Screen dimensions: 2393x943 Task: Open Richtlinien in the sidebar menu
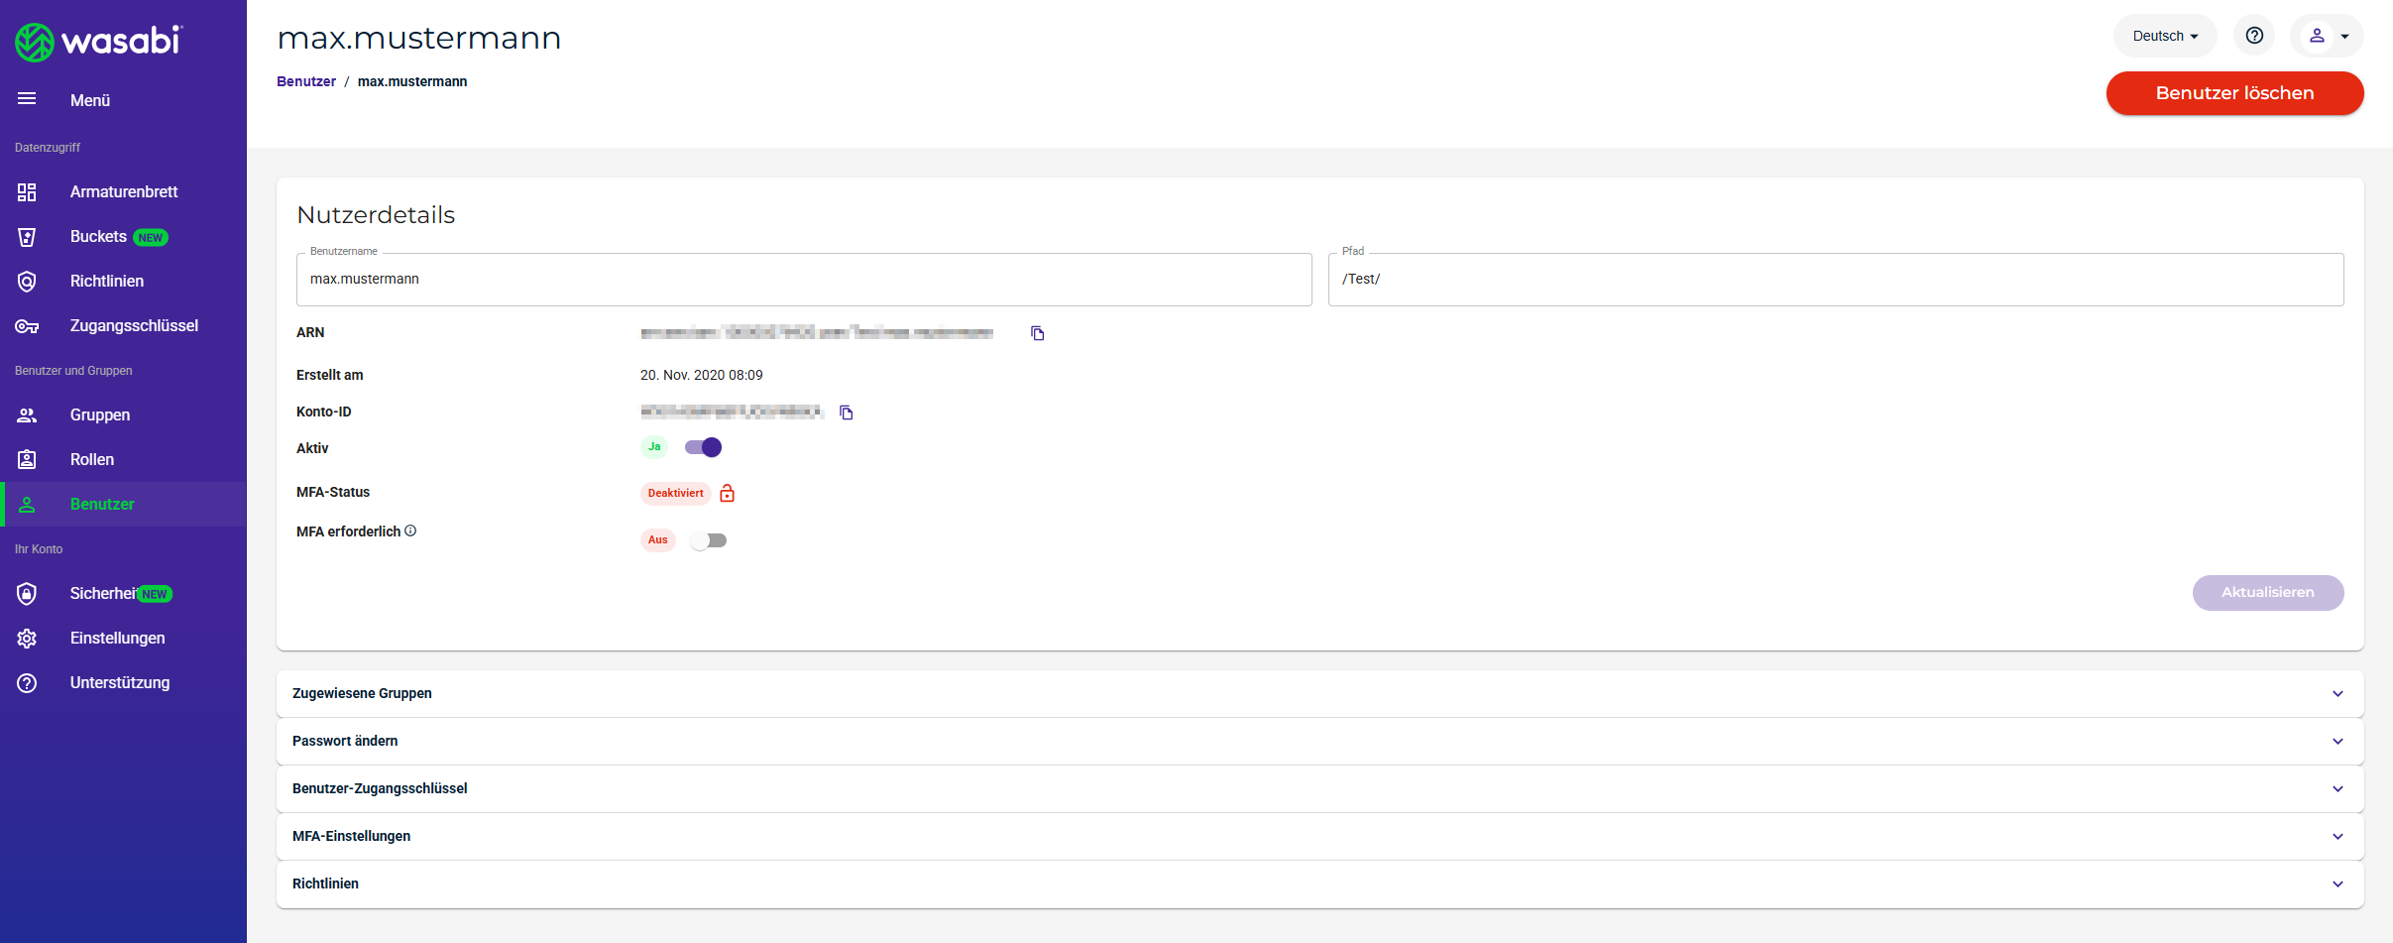pos(106,282)
